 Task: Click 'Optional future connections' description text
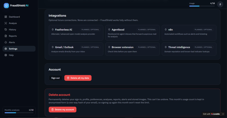(x=94, y=20)
